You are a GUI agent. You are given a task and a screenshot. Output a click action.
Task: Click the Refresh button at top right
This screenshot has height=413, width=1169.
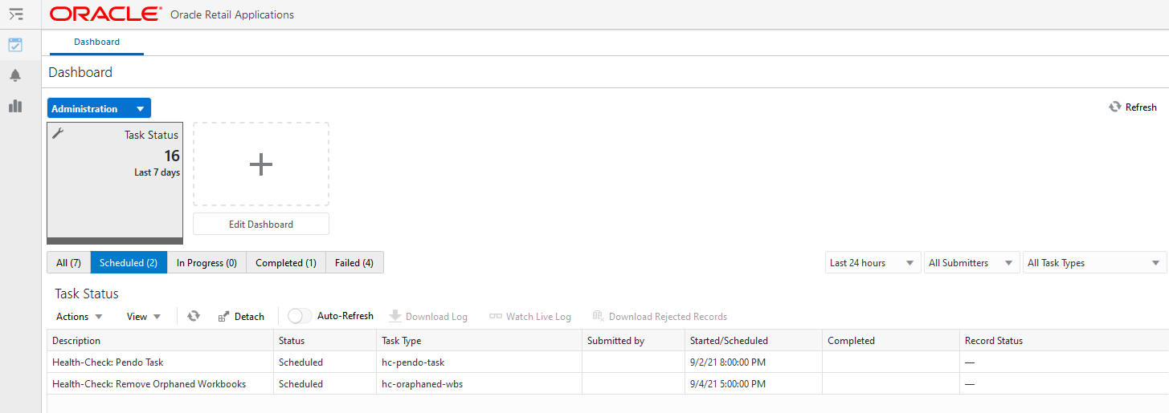pyautogui.click(x=1133, y=107)
